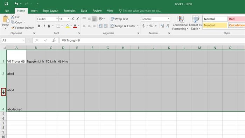Apply percent style formatting
This screenshot has height=138, width=245.
pyautogui.click(x=151, y=26)
